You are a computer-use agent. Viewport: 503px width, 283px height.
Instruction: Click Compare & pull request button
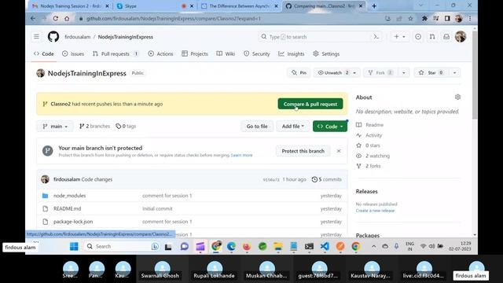point(310,104)
